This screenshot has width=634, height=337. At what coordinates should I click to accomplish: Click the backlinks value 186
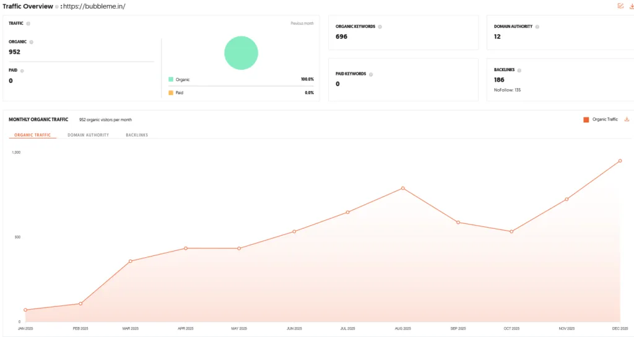(499, 80)
